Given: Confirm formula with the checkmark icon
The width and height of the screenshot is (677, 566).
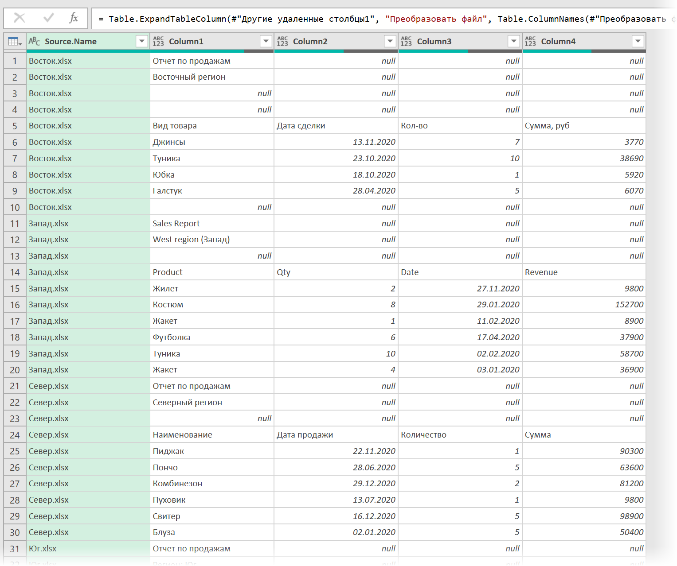Looking at the screenshot, I should click(x=49, y=18).
